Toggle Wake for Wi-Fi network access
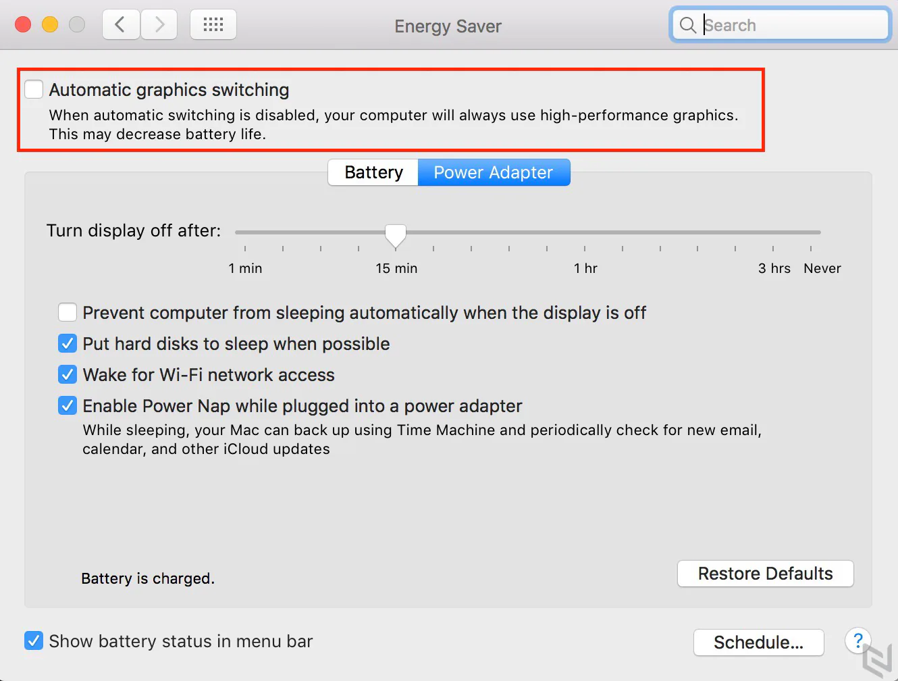This screenshot has width=898, height=681. click(68, 374)
